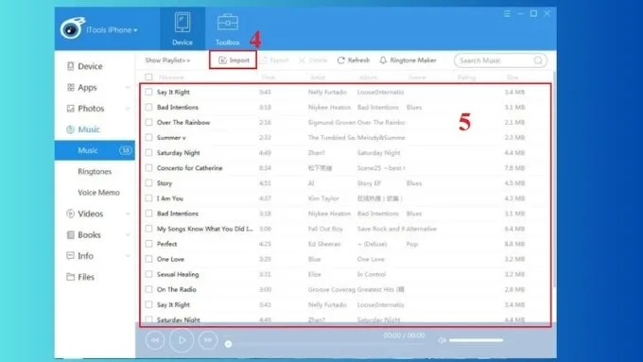Select the My Songs Know What You Did song title
Viewport: 643px width, 362px height.
tap(204, 229)
